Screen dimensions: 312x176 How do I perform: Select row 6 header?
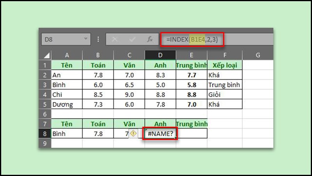(45, 114)
